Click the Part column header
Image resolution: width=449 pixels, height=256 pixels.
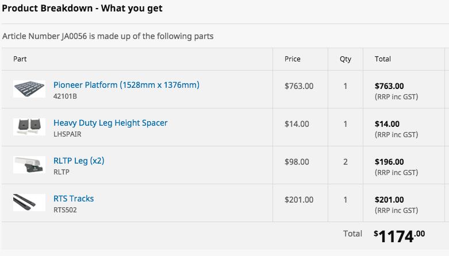click(x=20, y=59)
